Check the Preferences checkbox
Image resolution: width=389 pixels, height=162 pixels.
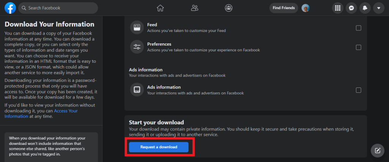point(359,47)
